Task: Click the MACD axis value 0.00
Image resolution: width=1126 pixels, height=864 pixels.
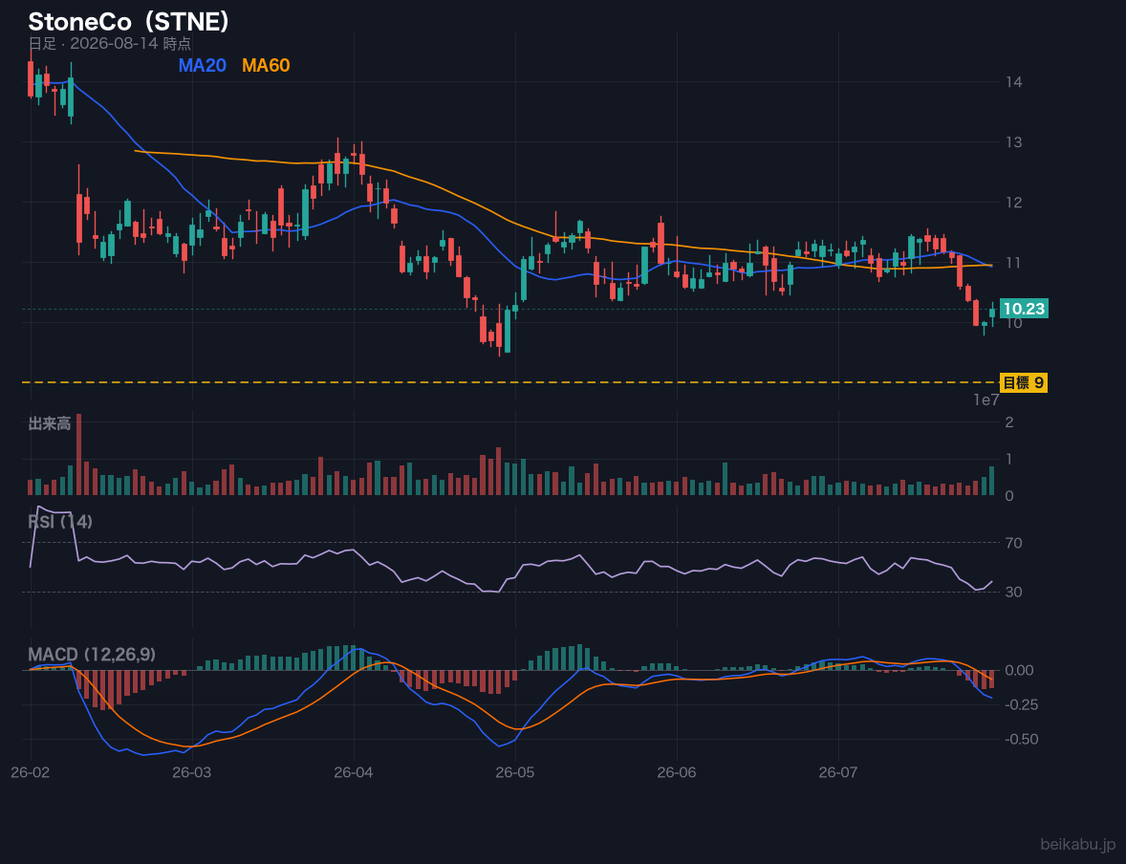Action: tap(1020, 670)
